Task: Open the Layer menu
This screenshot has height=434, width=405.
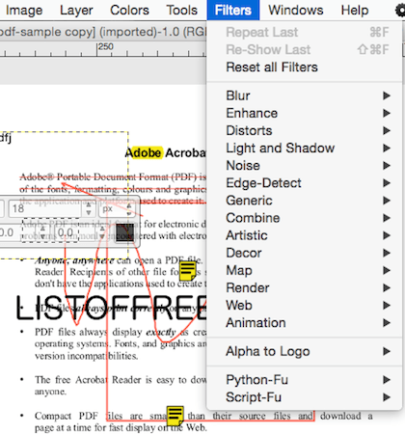Action: [76, 10]
